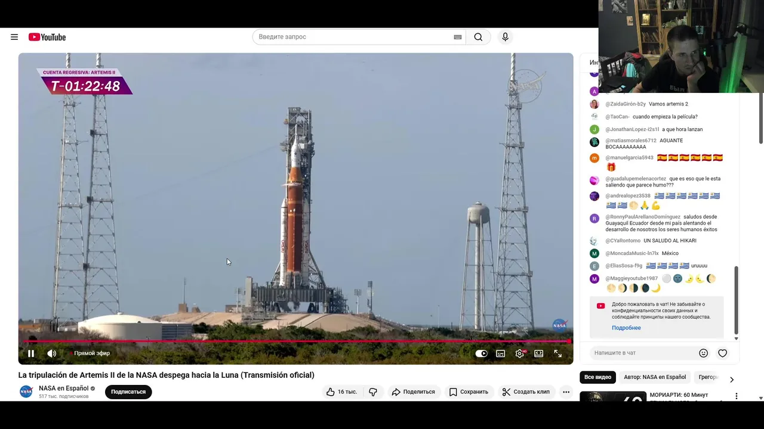Open the NASA en Español channel avatar
The height and width of the screenshot is (429, 764).
(26, 391)
